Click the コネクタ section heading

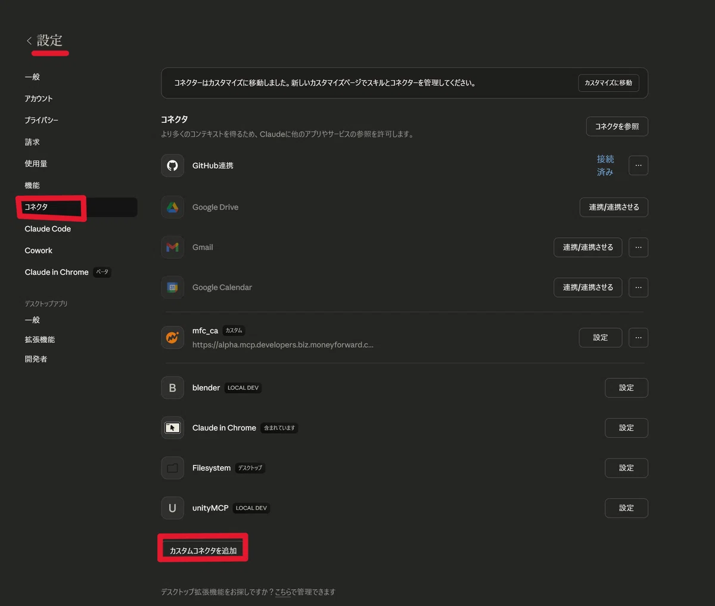click(x=175, y=119)
